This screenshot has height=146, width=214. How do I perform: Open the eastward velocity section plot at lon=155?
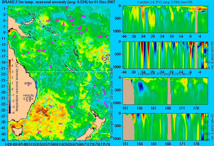point(162,55)
